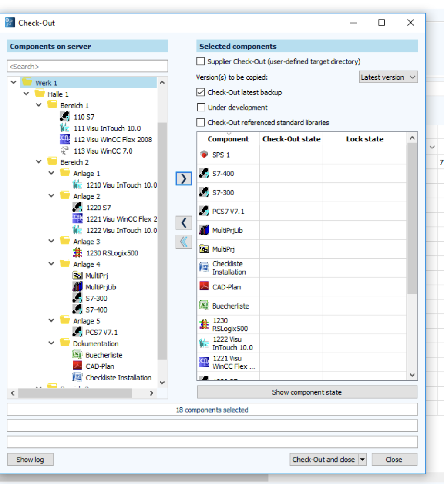Select 1222 Visu InTouch 10.0 selected row
The width and height of the screenshot is (444, 484).
[302, 343]
